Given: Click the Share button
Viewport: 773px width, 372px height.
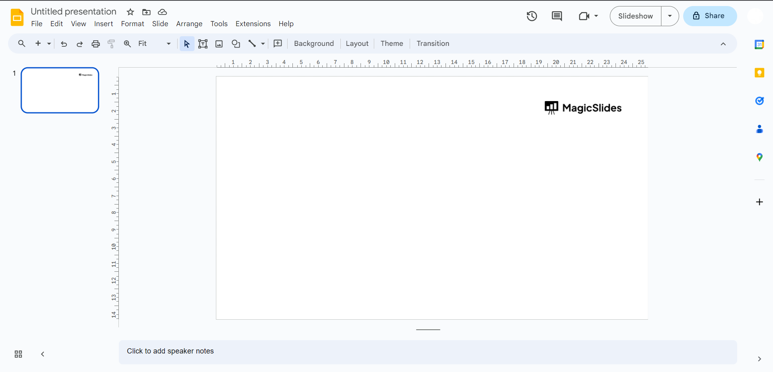Looking at the screenshot, I should [x=710, y=16].
